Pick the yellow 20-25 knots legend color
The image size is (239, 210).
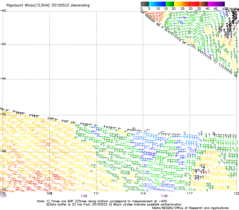[x=178, y=4]
